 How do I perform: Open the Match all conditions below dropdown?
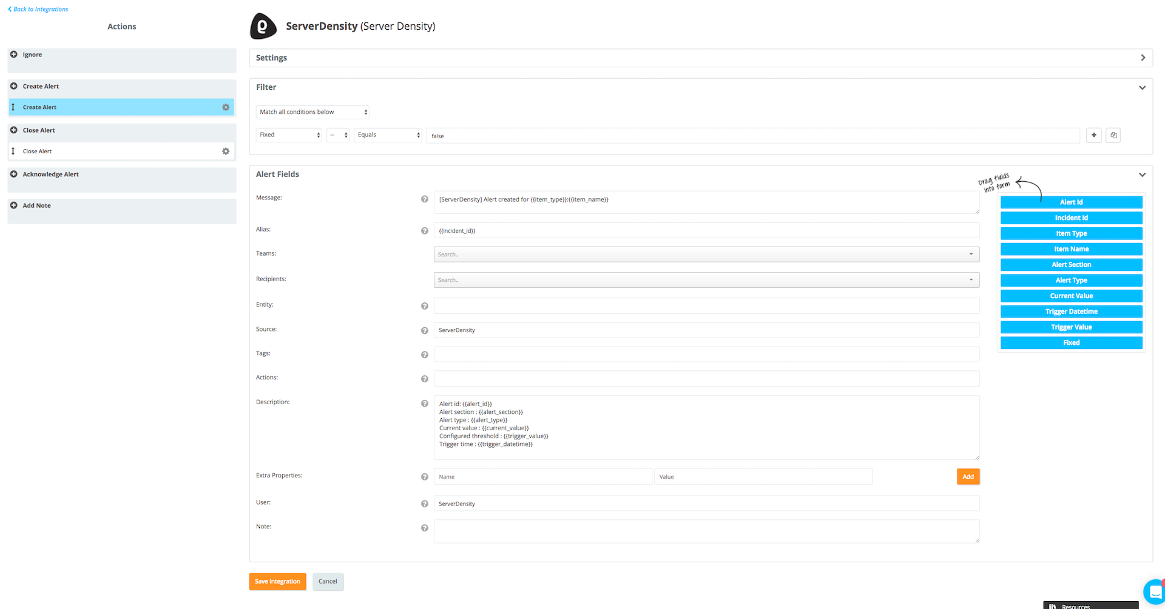point(312,112)
